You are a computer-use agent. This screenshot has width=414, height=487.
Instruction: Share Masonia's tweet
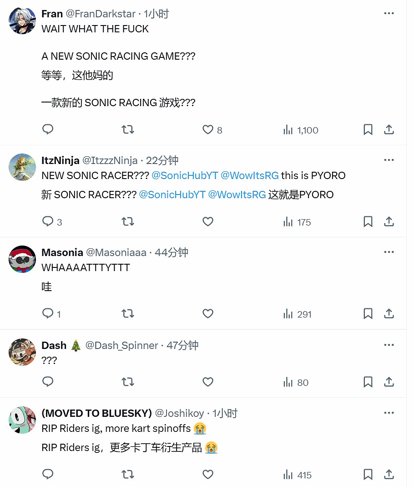pyautogui.click(x=389, y=314)
